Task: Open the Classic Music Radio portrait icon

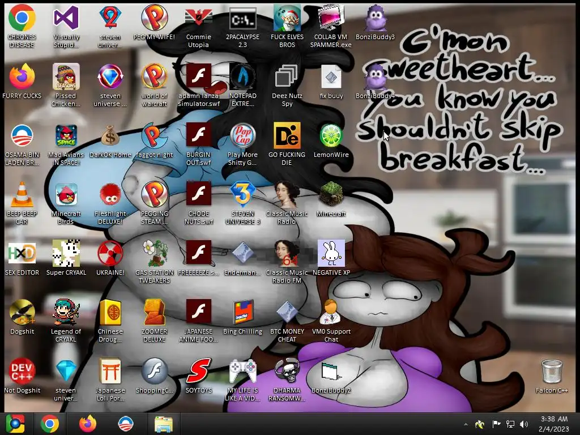Action: click(x=287, y=194)
